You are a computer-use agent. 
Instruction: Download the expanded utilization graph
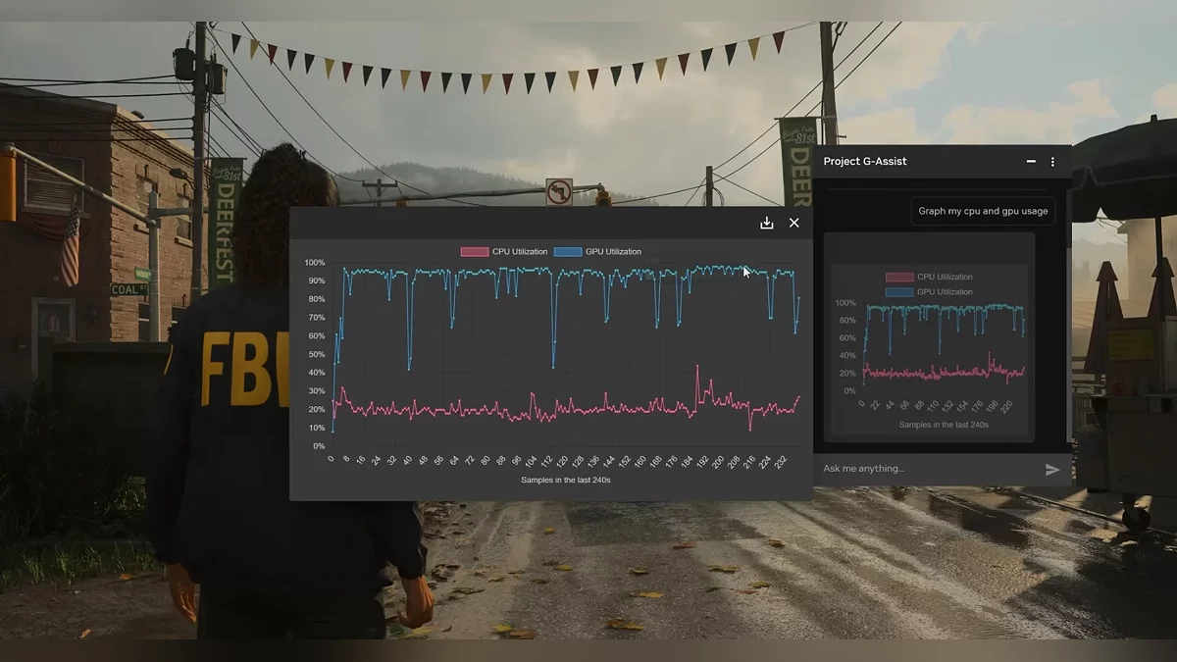[767, 223]
